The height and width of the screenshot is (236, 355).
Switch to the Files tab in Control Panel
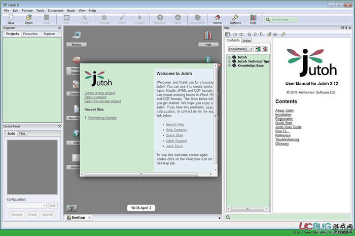click(x=22, y=133)
